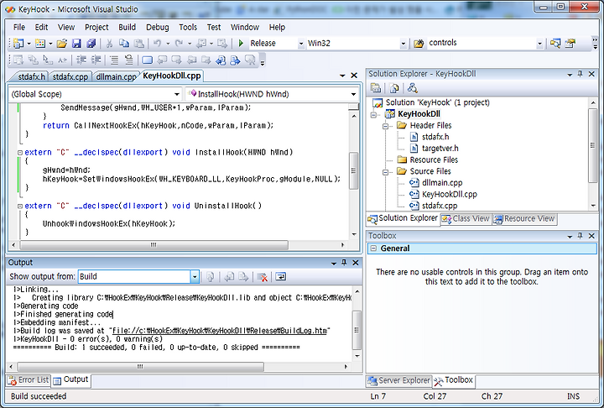604x408 pixels.
Task: Select the Resource Files folder
Action: point(434,160)
